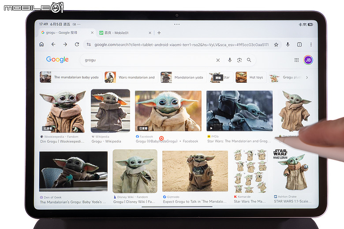Screen dimensions: 344x229
Task: Open Komar.de Grogu sticker sheet image
Action: point(250,171)
